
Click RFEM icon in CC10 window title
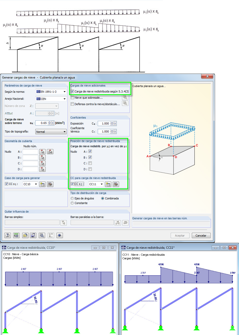(x=4, y=247)
